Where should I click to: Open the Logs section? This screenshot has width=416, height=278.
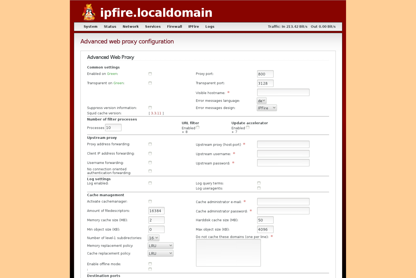coord(210,26)
